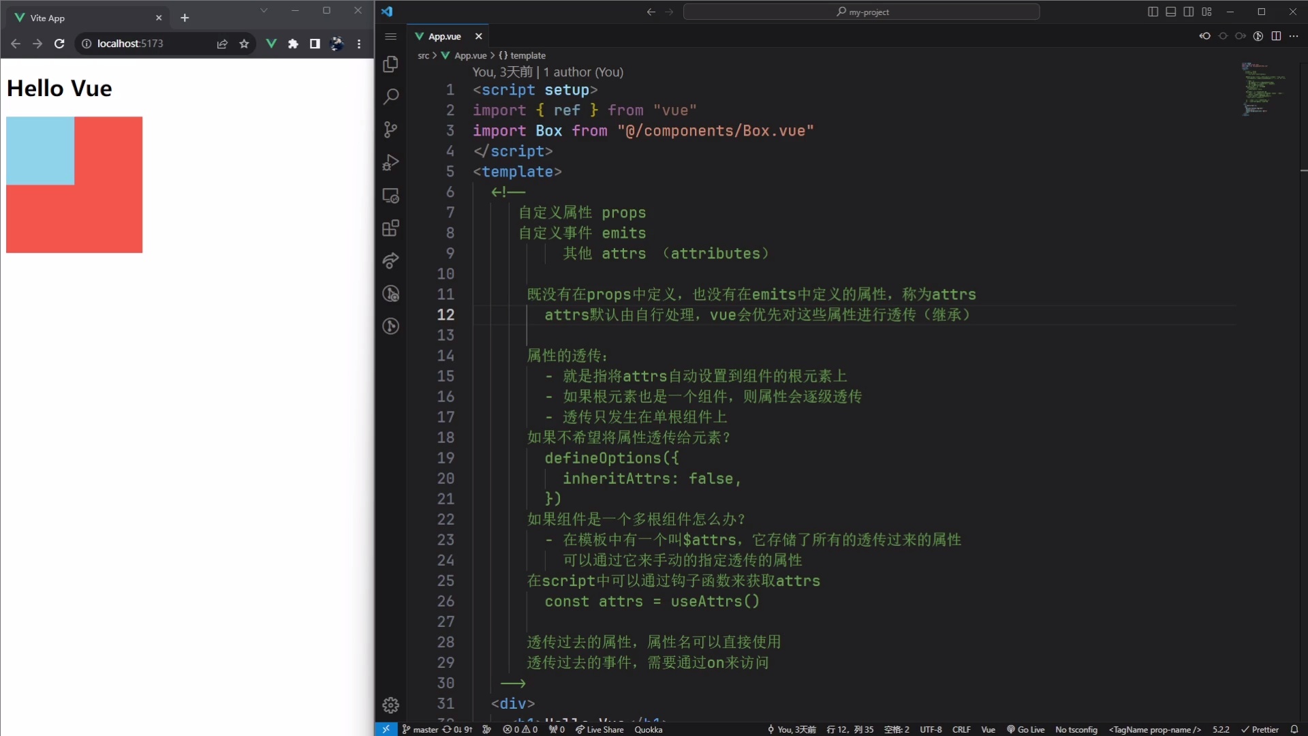Click the Vue DevTools extension icon in the browser

[x=272, y=43]
